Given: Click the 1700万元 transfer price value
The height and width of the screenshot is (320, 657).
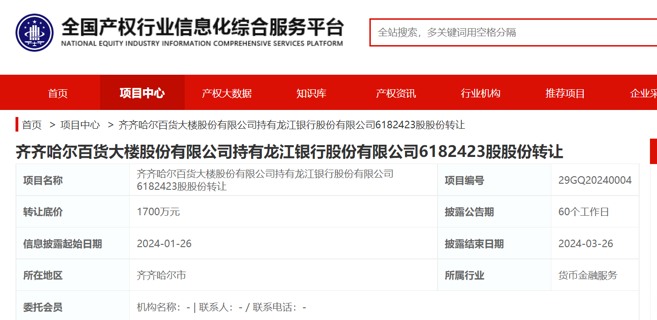Looking at the screenshot, I should click(158, 212).
